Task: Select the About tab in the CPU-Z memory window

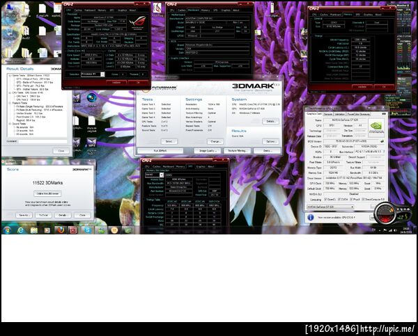Action: [378, 15]
